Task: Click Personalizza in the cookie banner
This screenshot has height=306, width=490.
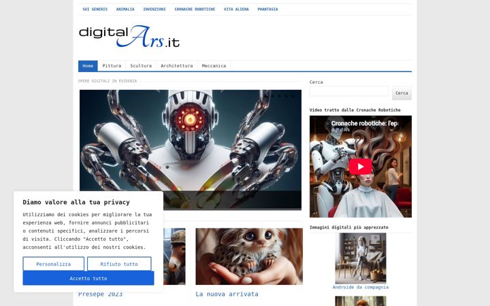Action: tap(54, 264)
